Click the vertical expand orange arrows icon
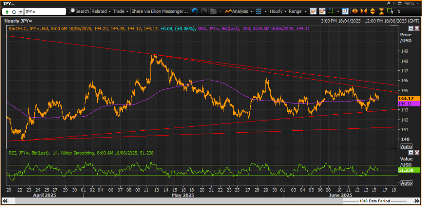The image size is (422, 206). (373, 11)
